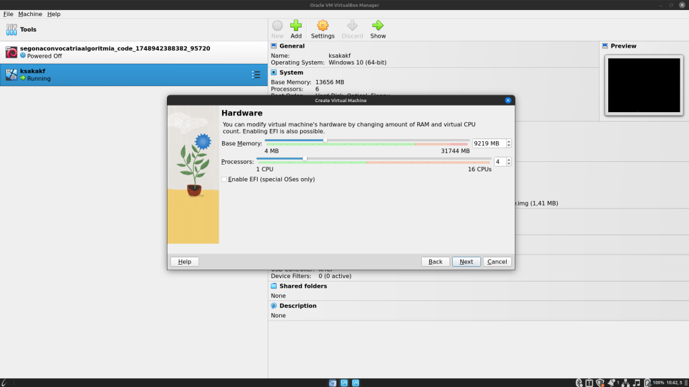The height and width of the screenshot is (387, 689).
Task: Open the Machine menu
Action: click(30, 14)
